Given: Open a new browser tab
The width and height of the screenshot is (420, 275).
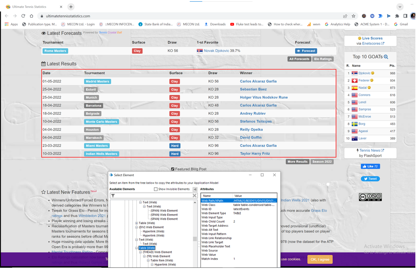Looking at the screenshot, I should pos(71,7).
